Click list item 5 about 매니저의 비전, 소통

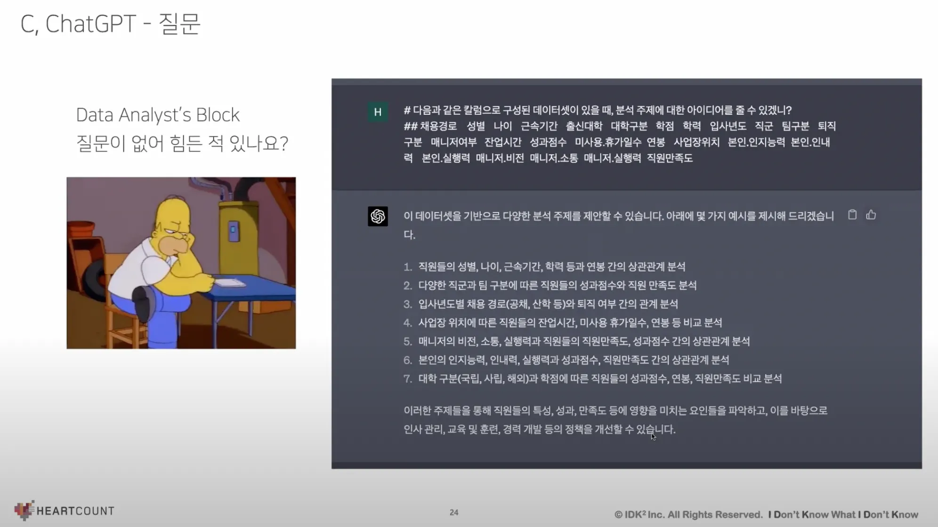[x=583, y=341]
